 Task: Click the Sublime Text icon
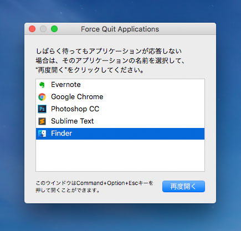click(42, 121)
